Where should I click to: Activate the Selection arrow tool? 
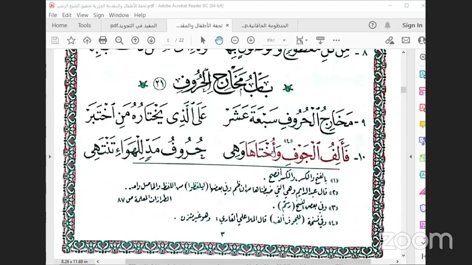tap(203, 40)
